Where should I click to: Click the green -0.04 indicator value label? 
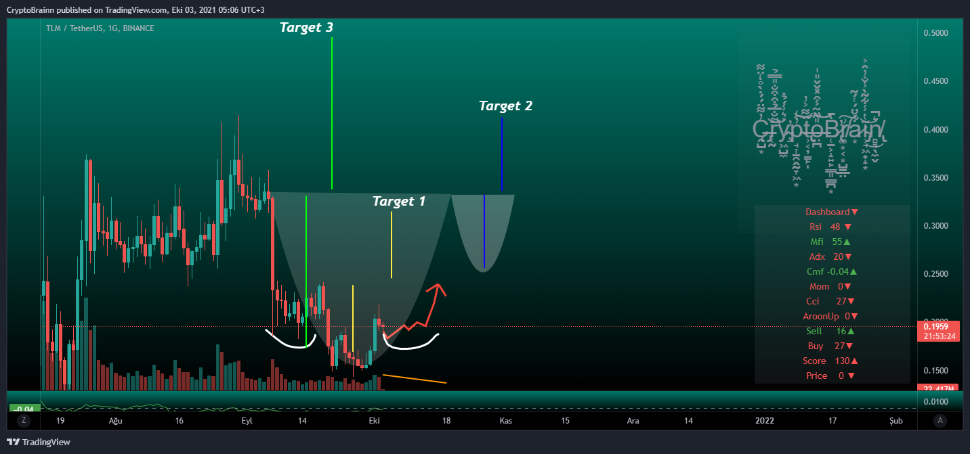(x=24, y=409)
